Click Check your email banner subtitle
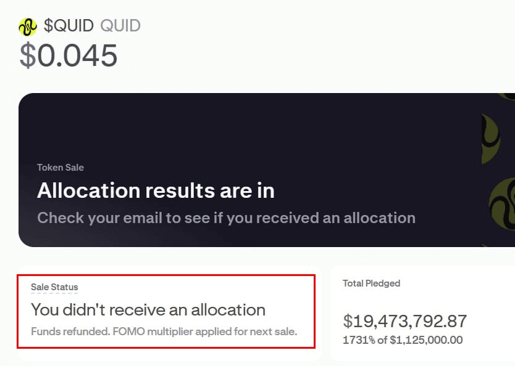Image resolution: width=515 pixels, height=366 pixels. pyautogui.click(x=226, y=218)
